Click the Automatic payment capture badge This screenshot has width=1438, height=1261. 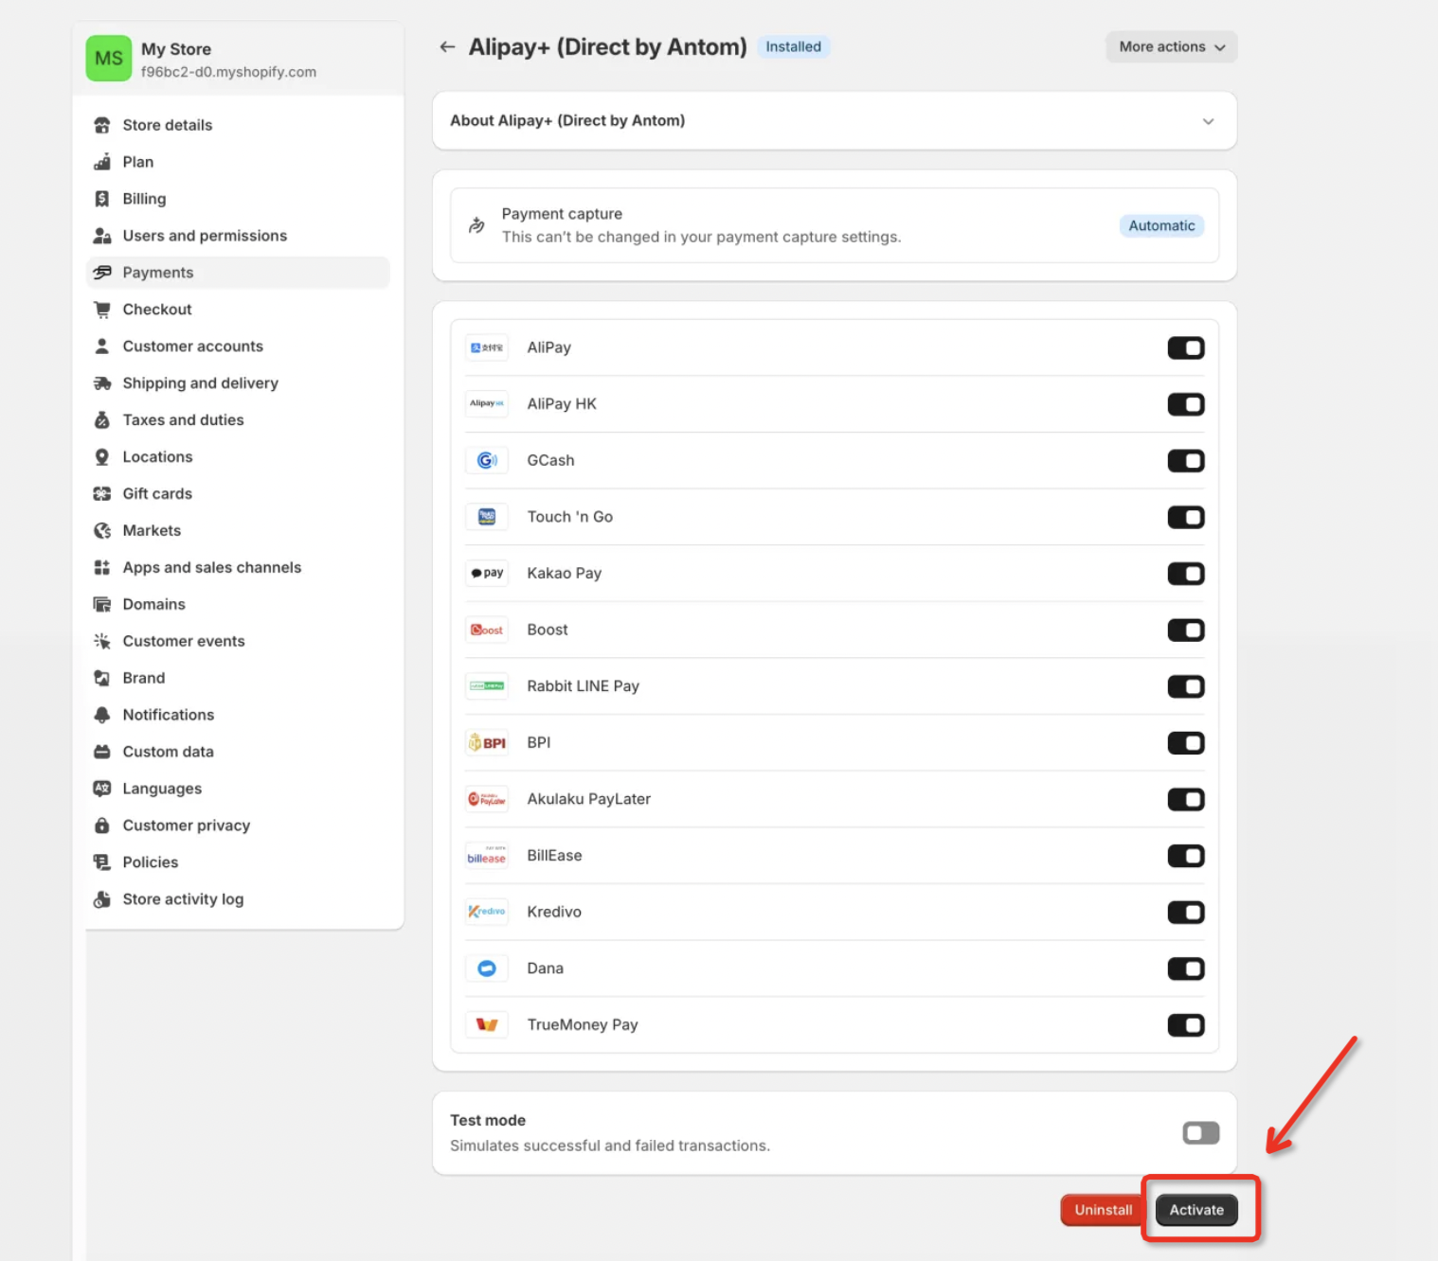(x=1161, y=225)
